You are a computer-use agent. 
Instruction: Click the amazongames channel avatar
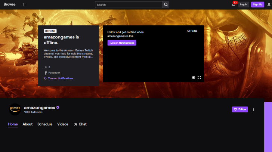(x=15, y=109)
